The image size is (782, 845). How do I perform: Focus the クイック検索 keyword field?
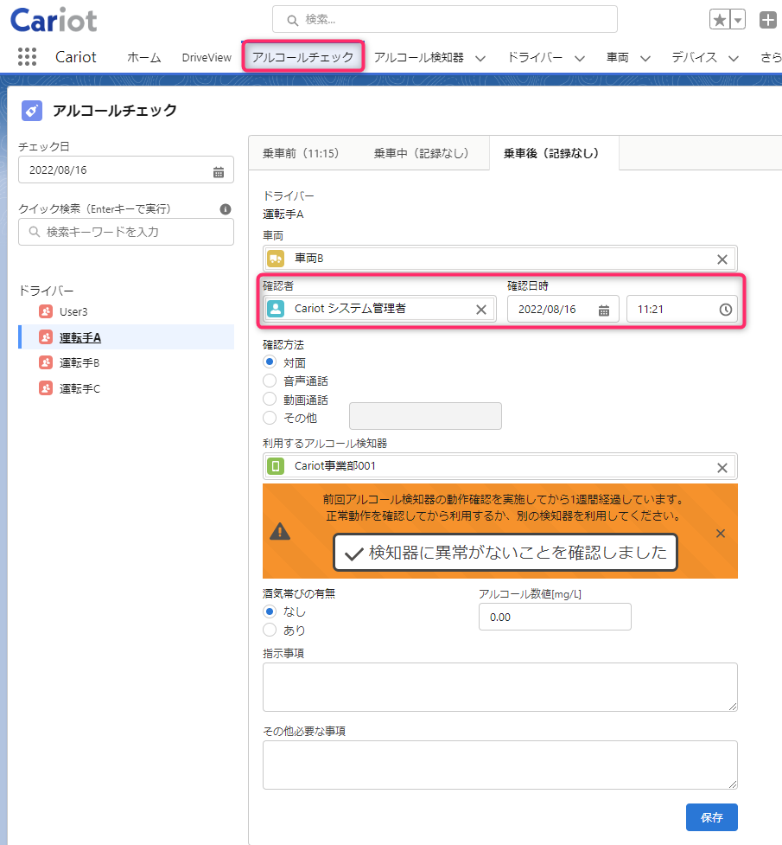tap(126, 232)
